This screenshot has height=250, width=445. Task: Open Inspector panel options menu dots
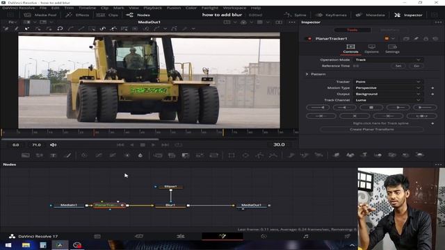tap(438, 22)
